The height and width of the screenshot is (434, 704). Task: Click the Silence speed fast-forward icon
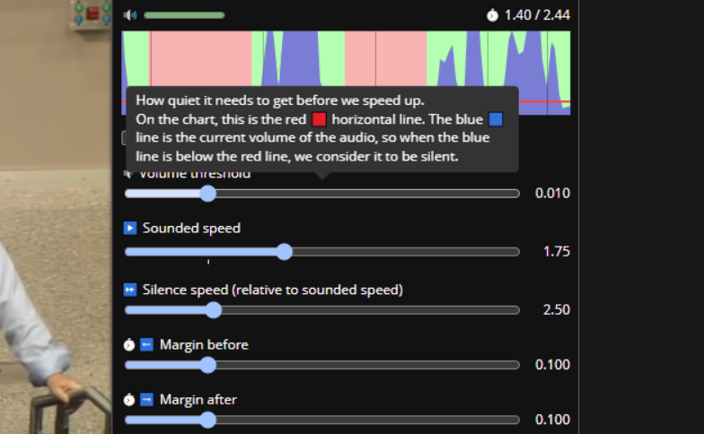130,291
